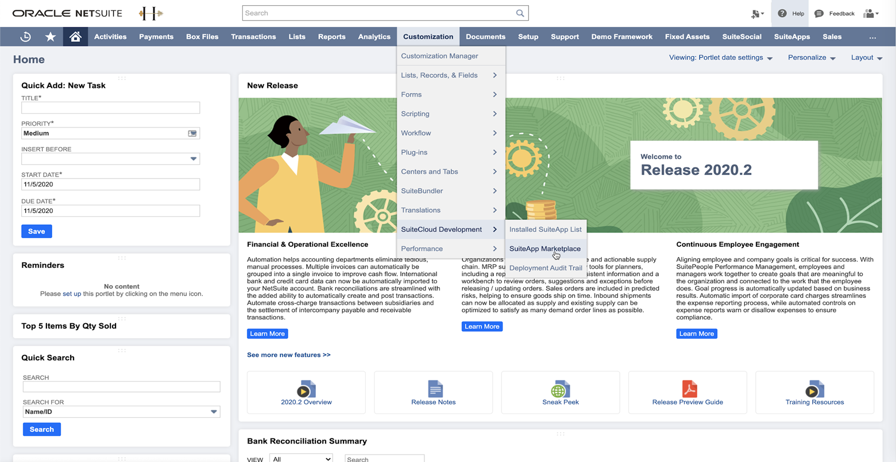Image resolution: width=896 pixels, height=462 pixels.
Task: Click the Feedback speech bubble icon
Action: tap(819, 13)
